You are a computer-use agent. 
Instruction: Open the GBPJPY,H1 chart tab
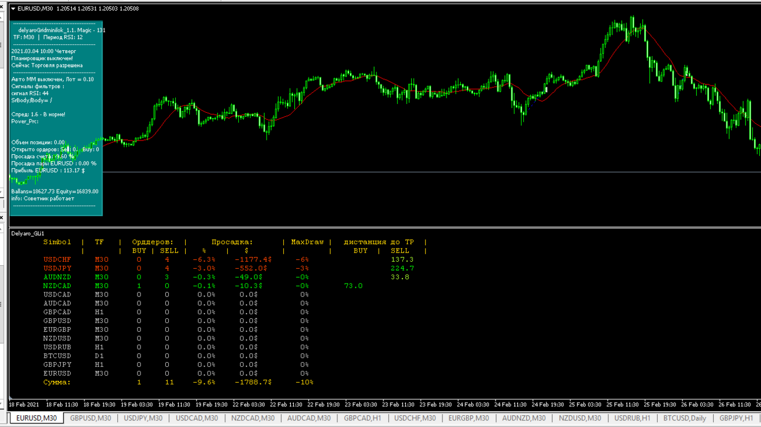coord(736,418)
